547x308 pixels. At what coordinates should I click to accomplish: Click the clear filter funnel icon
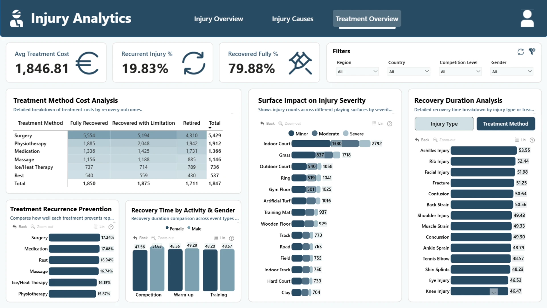[532, 51]
